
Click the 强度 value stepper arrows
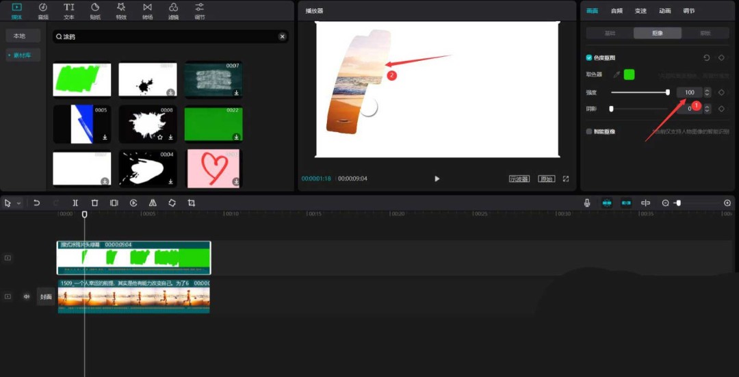coord(707,92)
